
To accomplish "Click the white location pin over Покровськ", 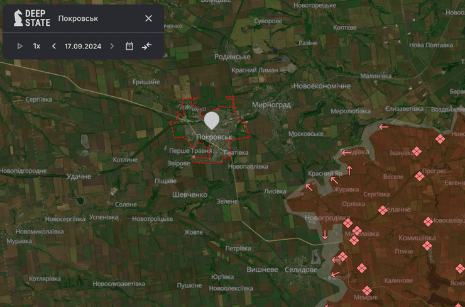I will (212, 120).
